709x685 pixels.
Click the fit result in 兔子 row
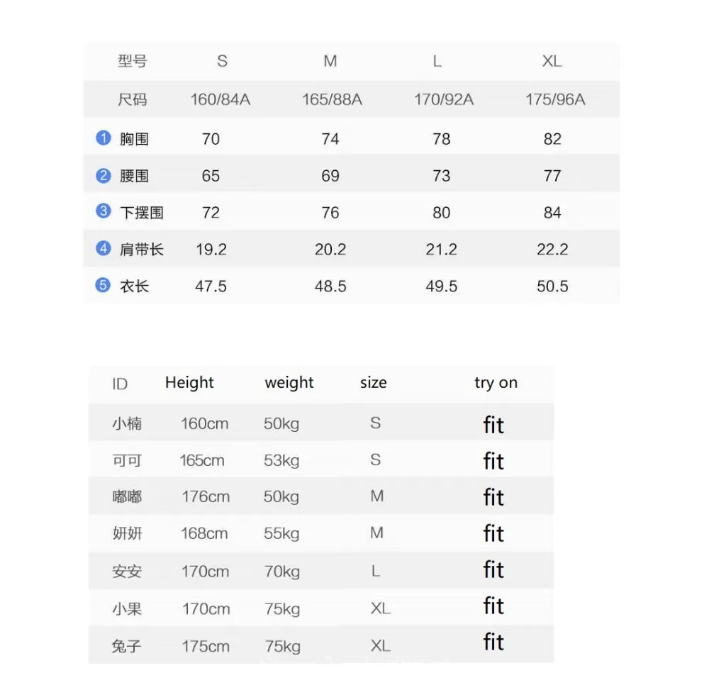pos(493,642)
